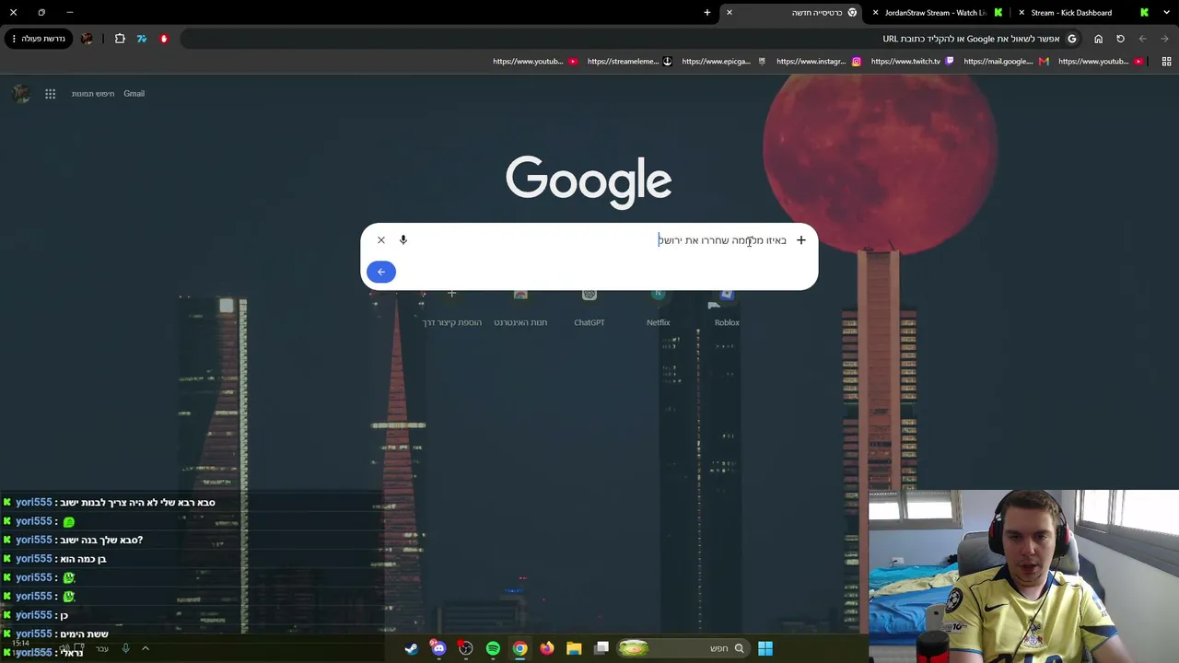Reload the page with the refresh icon
Viewport: 1179px width, 663px height.
point(1121,39)
